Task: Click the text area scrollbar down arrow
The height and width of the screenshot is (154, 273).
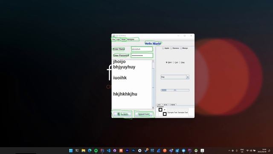Action: tap(153, 107)
